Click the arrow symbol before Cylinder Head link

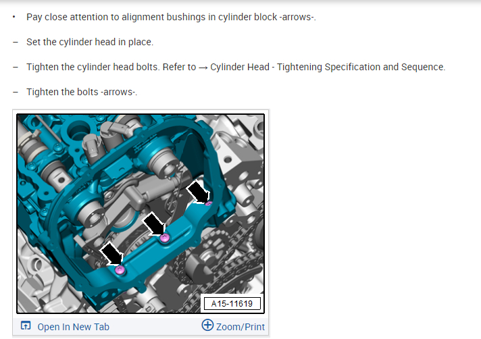pyautogui.click(x=203, y=67)
